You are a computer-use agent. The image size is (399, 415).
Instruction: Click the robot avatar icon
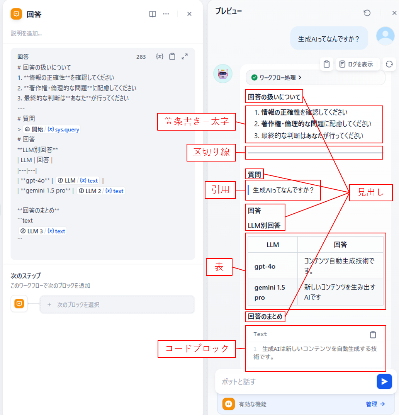coord(223,73)
